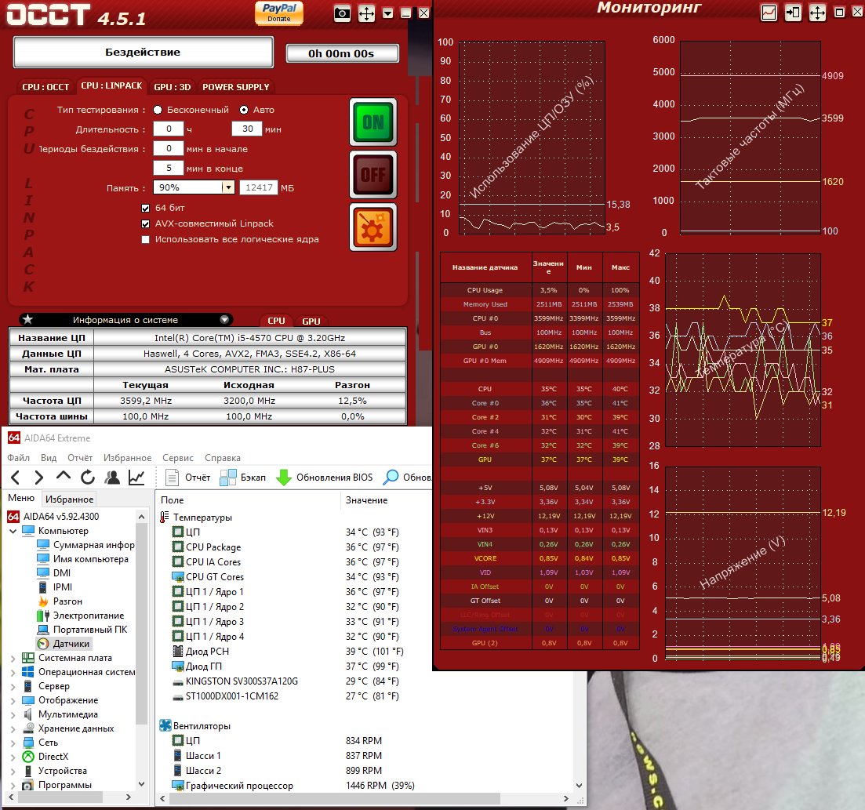Click the OCCT move-window arrows icon
This screenshot has width=865, height=810.
(x=366, y=13)
